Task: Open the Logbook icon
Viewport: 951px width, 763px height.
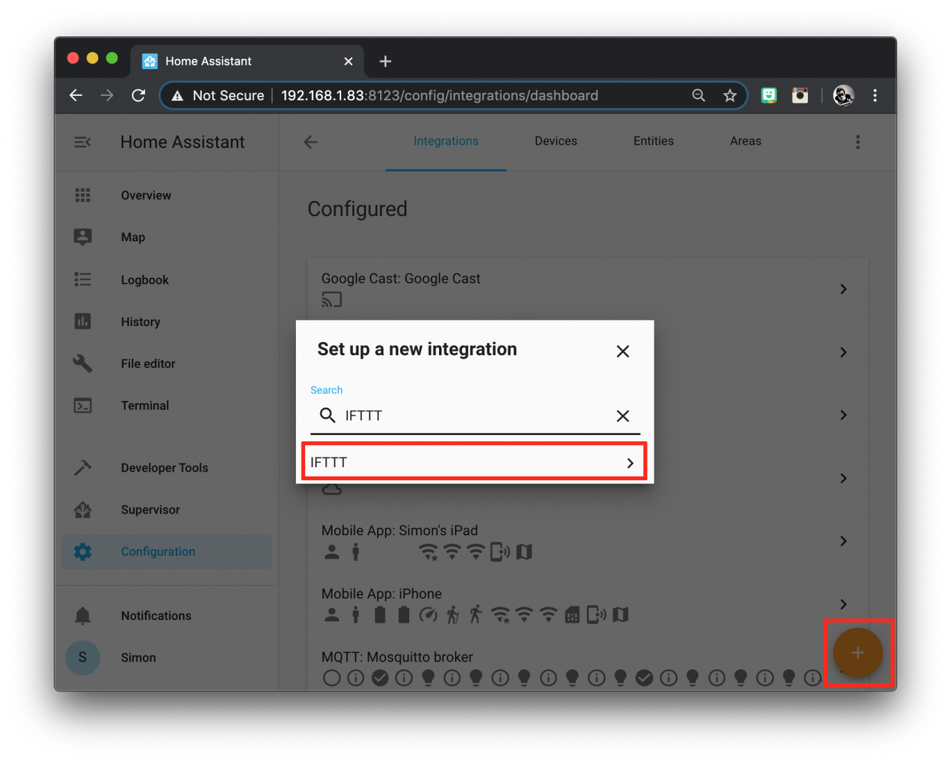Action: tap(82, 279)
